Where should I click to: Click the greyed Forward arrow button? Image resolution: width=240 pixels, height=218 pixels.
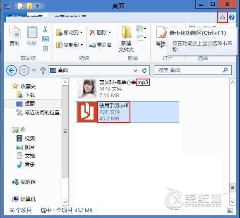tap(24, 70)
